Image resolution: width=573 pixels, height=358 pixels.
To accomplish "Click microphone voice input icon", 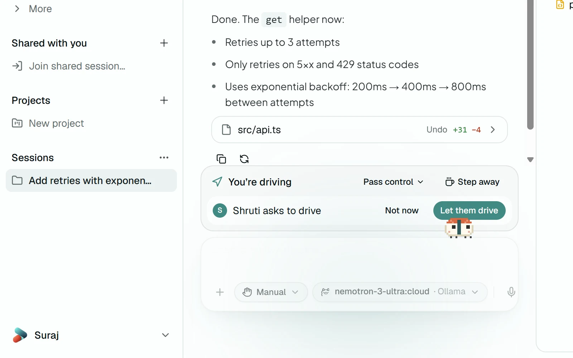I will click(511, 292).
